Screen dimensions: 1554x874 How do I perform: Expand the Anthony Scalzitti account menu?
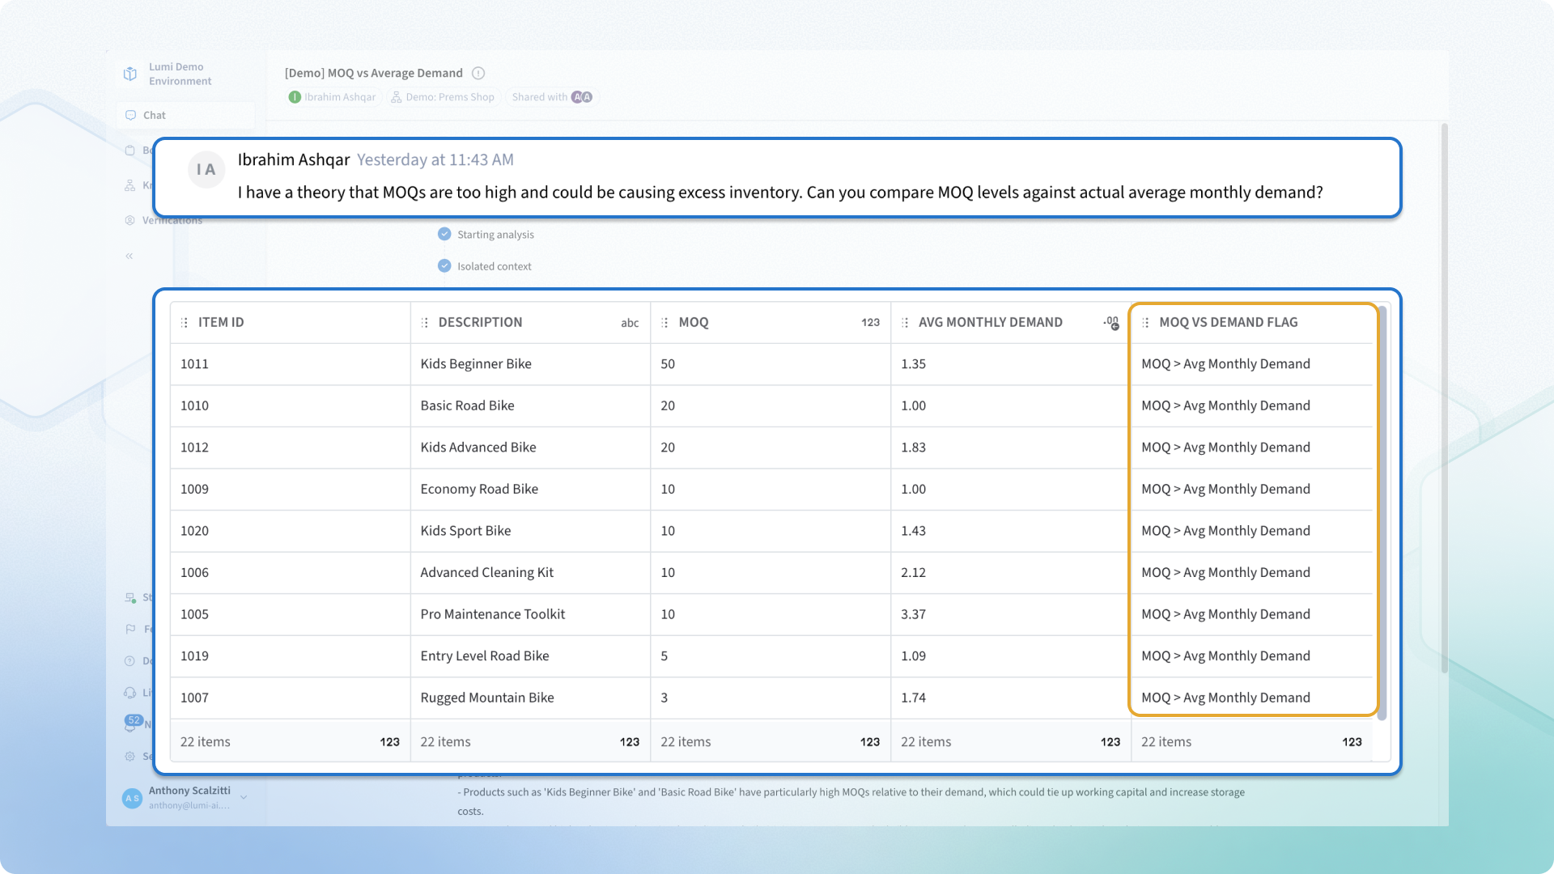pos(244,797)
